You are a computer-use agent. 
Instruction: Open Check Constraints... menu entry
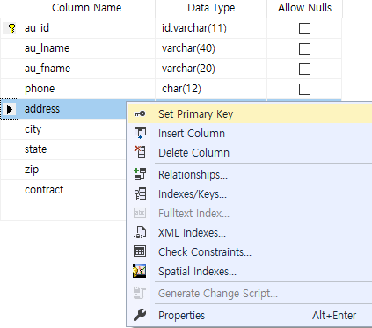(250, 251)
